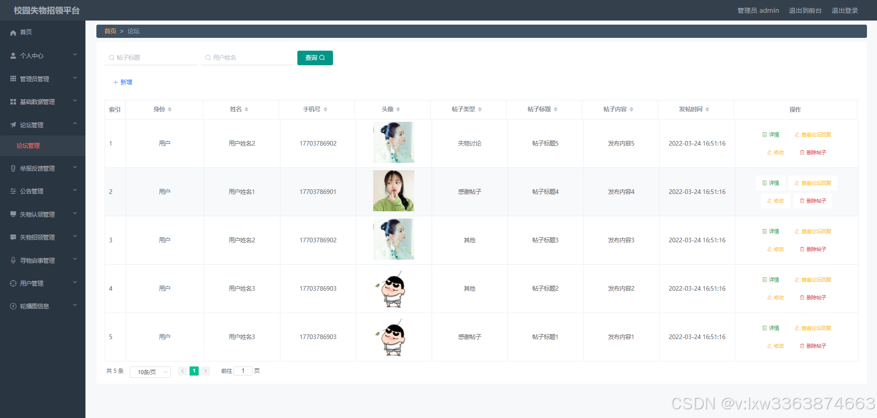This screenshot has height=418, width=877.
Task: Sort the 帖子类型 column using its sort arrows
Action: [x=480, y=110]
